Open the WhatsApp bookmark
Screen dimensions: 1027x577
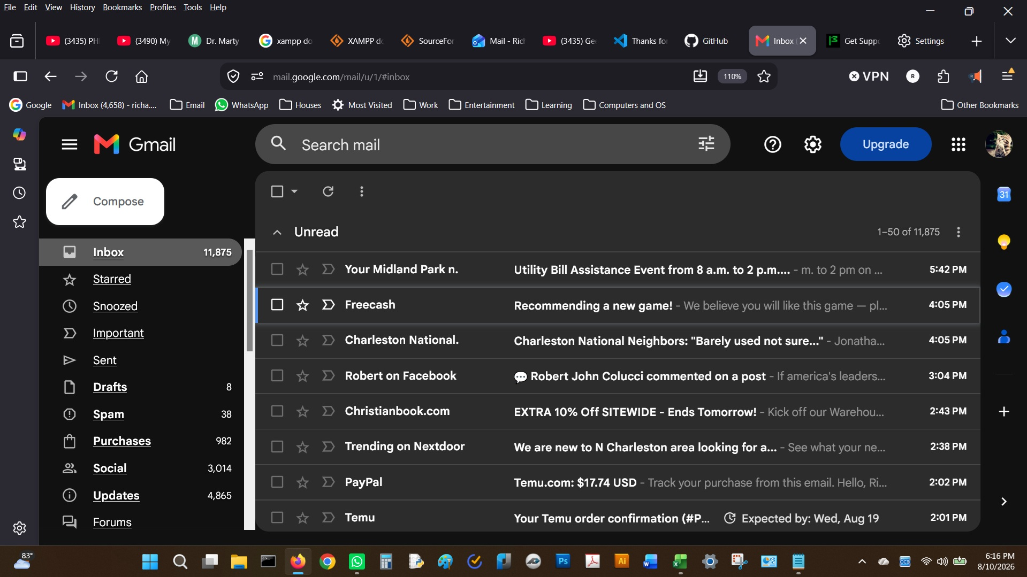click(x=242, y=105)
